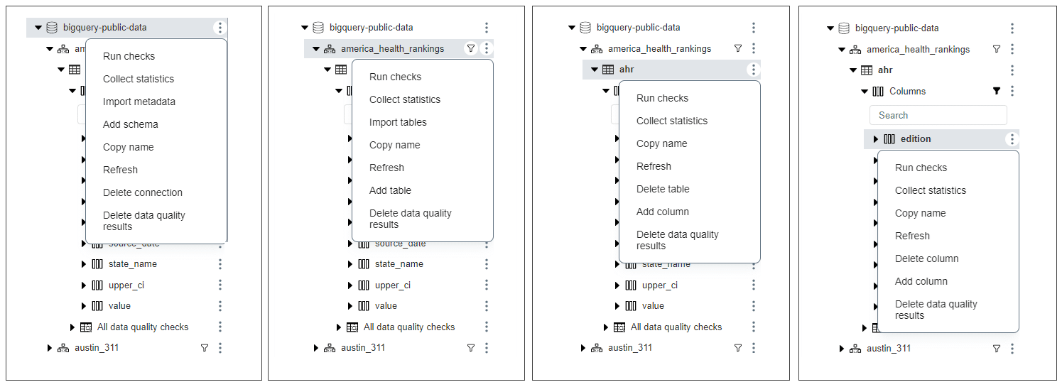
Task: Click the Search field under Columns
Action: point(938,115)
